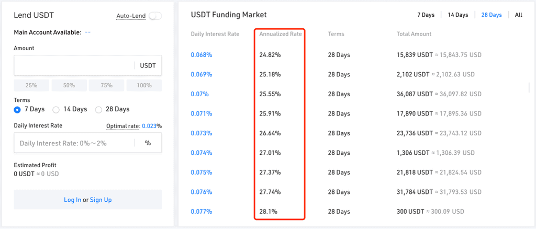Click the funding market scrollbar handle
536x230 pixels.
[x=530, y=87]
